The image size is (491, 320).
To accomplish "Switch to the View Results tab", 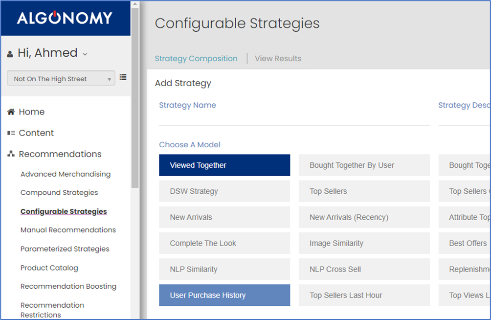I will [278, 59].
